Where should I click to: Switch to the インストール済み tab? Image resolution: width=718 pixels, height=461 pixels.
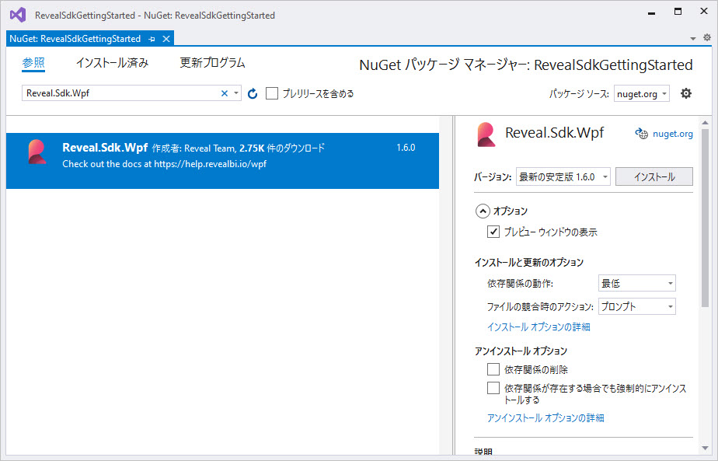pyautogui.click(x=112, y=63)
